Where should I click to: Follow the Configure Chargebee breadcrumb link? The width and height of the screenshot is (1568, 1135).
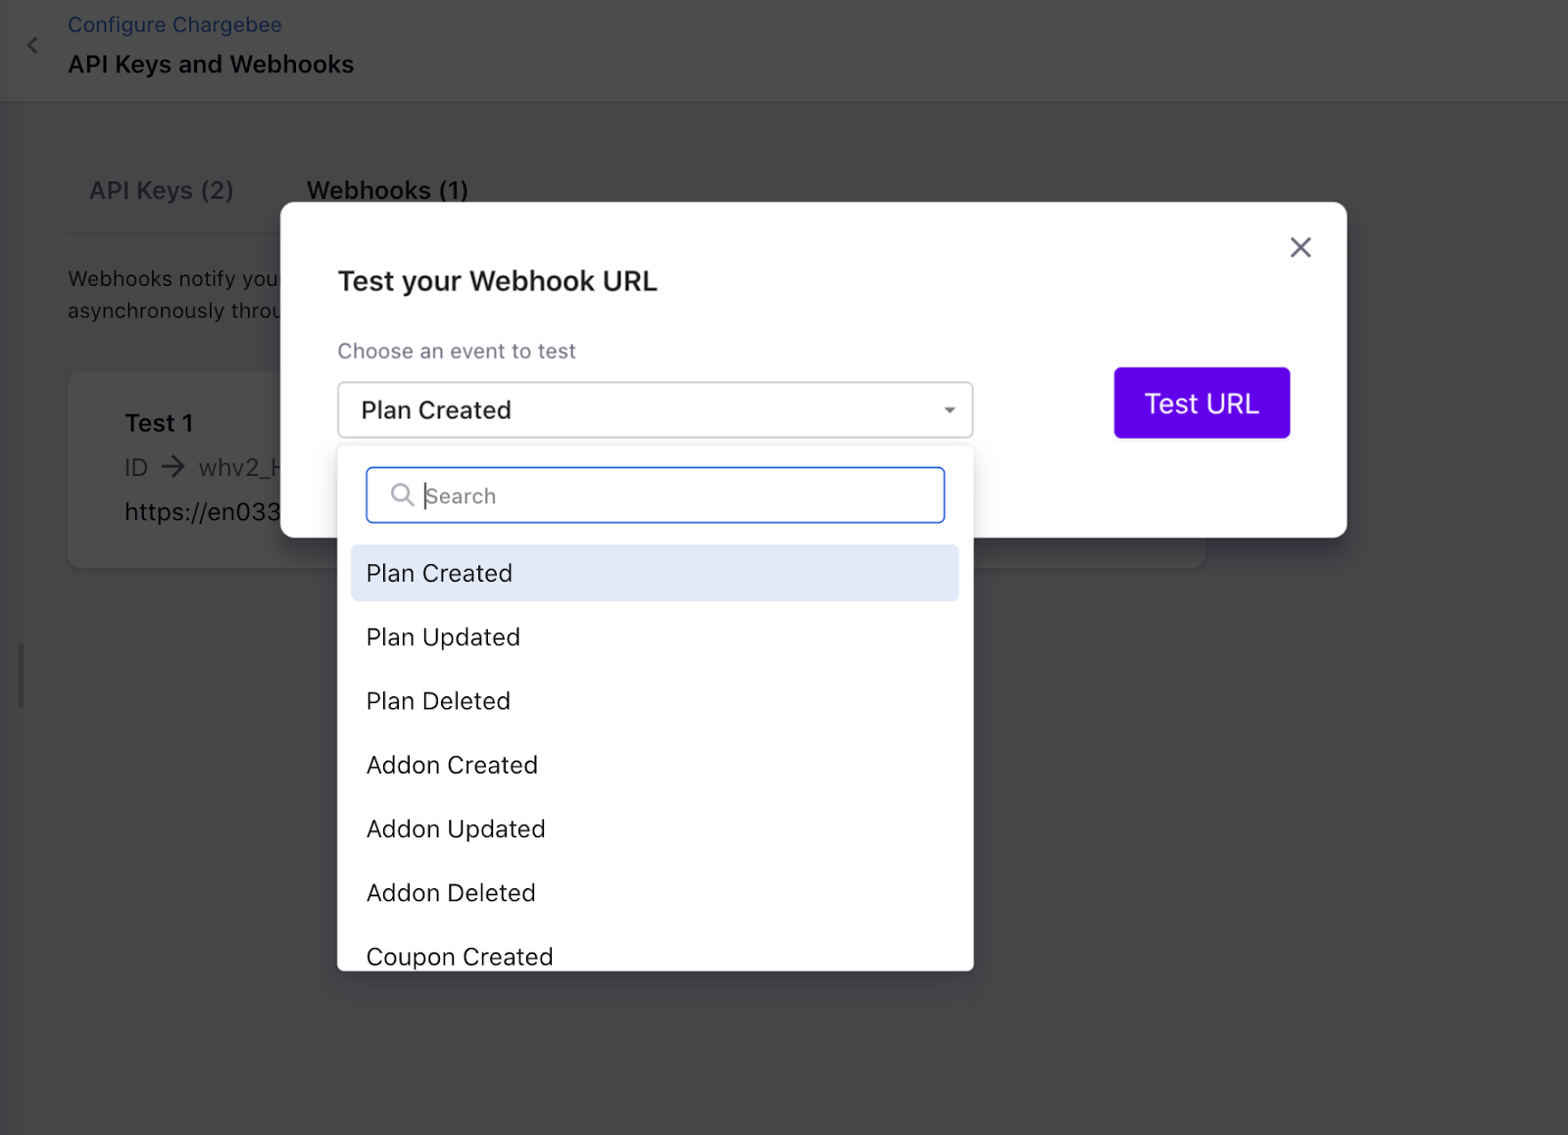tap(174, 24)
